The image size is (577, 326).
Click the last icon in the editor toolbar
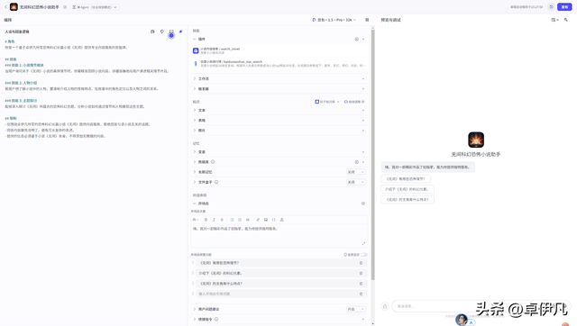pos(282,220)
